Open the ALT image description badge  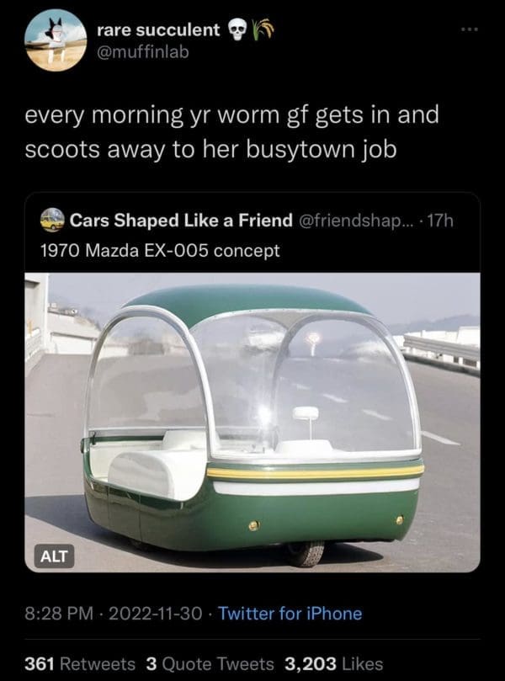[x=54, y=556]
